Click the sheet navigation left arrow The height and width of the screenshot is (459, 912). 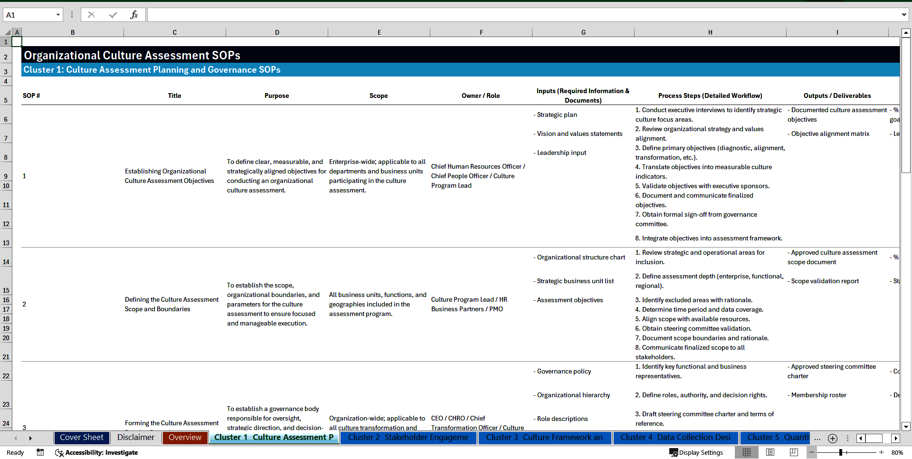click(16, 438)
